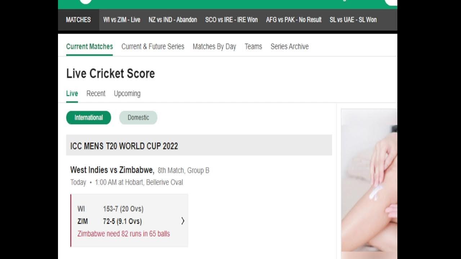Click MATCHES in the top bar
461x259 pixels.
point(78,20)
